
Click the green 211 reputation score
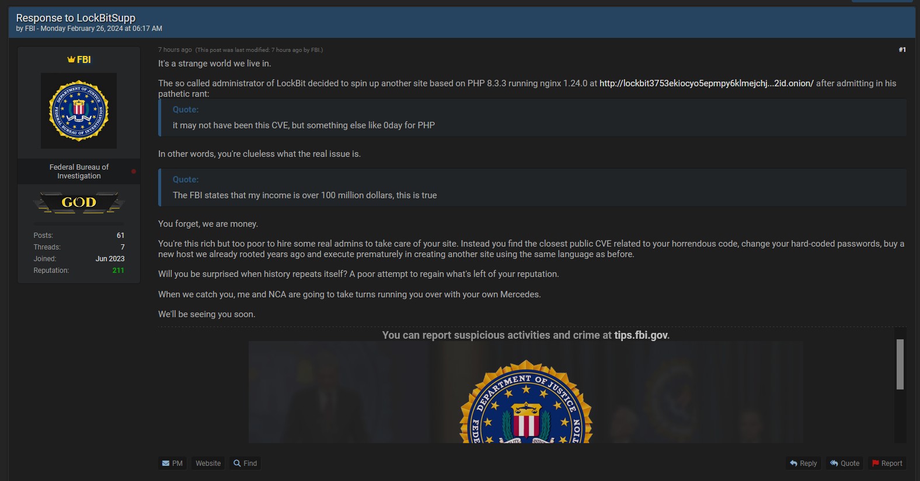coord(118,271)
